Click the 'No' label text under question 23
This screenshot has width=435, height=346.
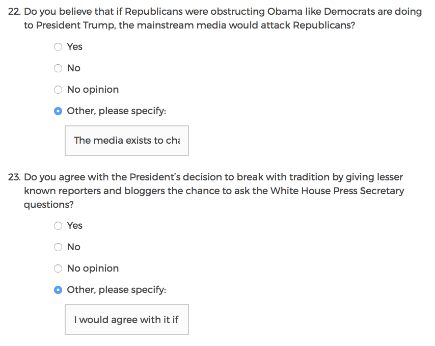pyautogui.click(x=74, y=247)
